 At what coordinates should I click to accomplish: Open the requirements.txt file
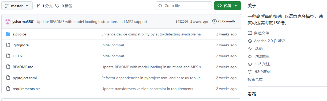pos(26,89)
